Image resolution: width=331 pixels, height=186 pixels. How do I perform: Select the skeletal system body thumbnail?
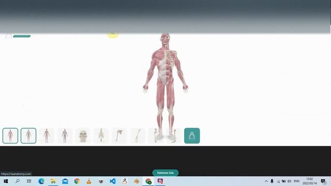tap(28, 136)
